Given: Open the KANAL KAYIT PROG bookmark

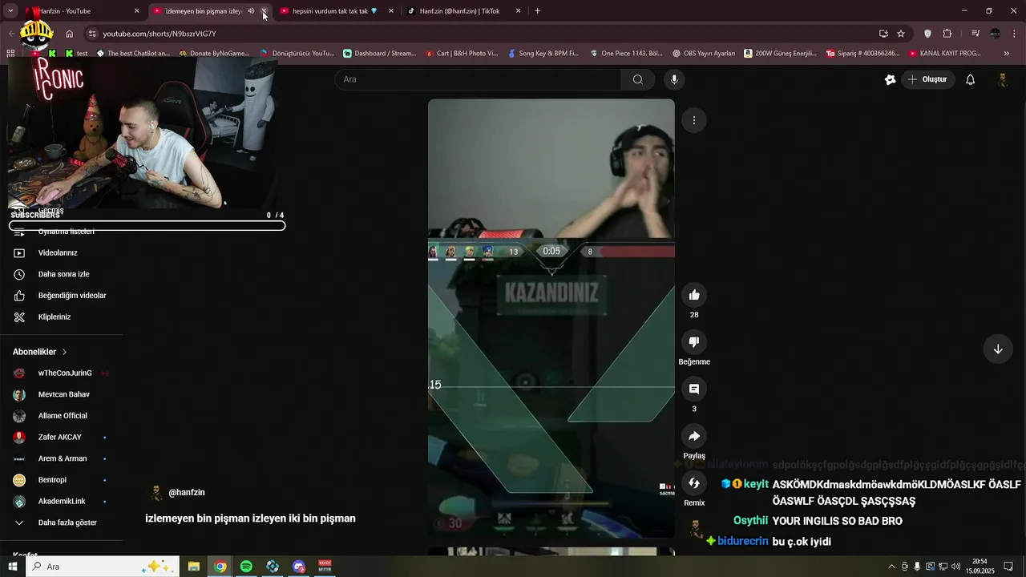Looking at the screenshot, I should [945, 54].
